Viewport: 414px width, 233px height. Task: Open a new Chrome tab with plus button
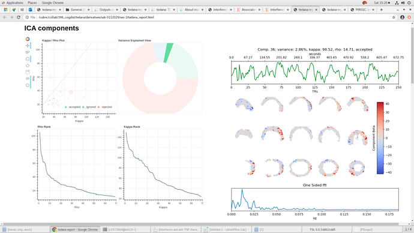(x=381, y=10)
